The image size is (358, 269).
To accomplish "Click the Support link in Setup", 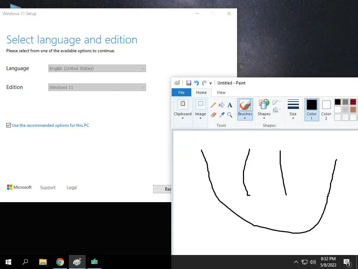I will click(x=48, y=188).
